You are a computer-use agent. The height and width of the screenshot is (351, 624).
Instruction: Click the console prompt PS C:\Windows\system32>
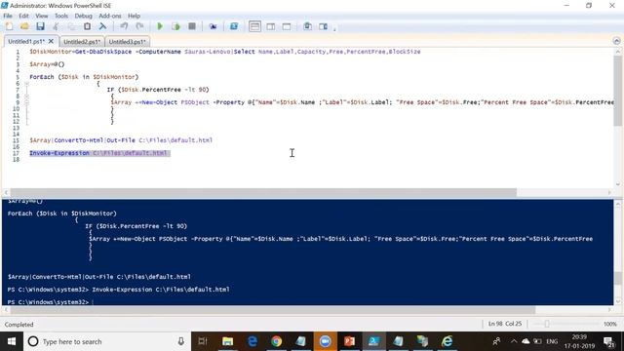(x=48, y=302)
